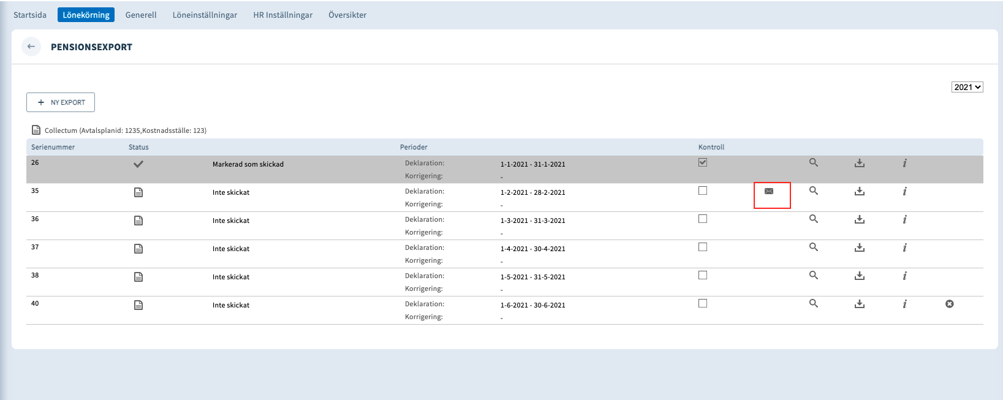Show info for serial number 26
Image resolution: width=1003 pixels, height=400 pixels.
[904, 163]
